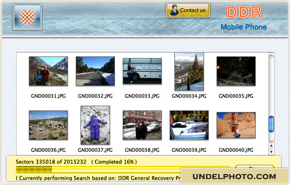Click the orange checkered app logo icon

click(27, 17)
